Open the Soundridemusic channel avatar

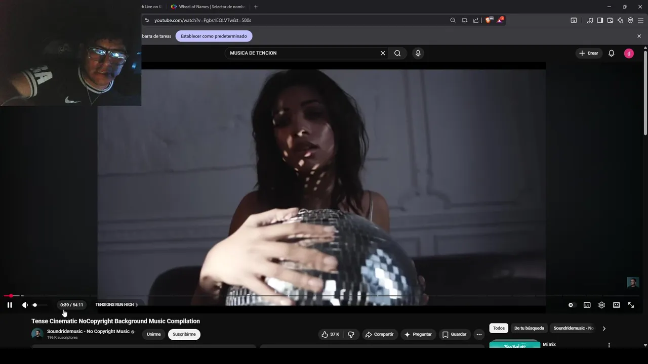tap(37, 334)
